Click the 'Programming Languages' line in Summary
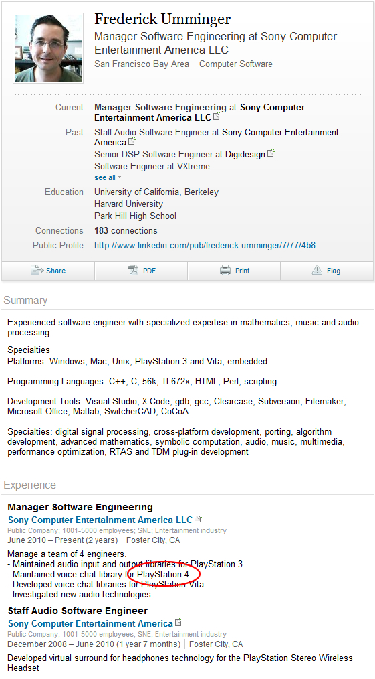The width and height of the screenshot is (375, 679). point(142,382)
